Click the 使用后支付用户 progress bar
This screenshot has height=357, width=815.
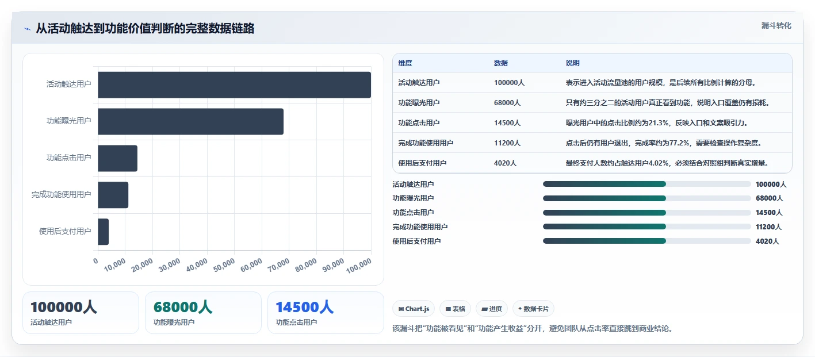click(647, 241)
